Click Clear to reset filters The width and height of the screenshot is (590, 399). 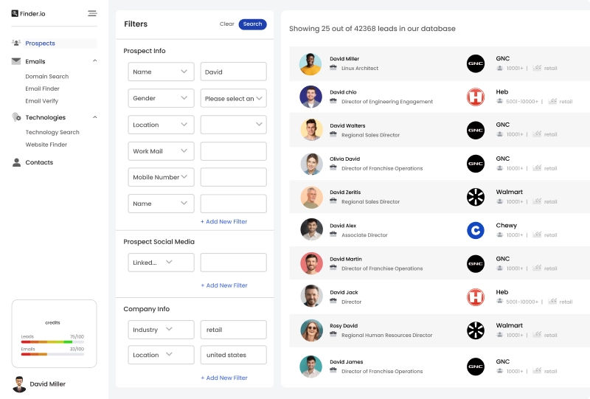pos(227,24)
